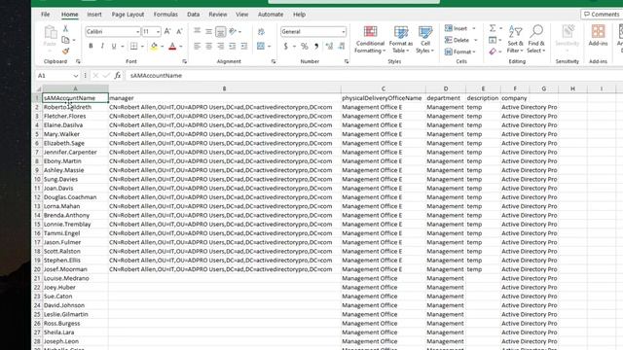Expand the Alignment dialog launcher

(274, 61)
